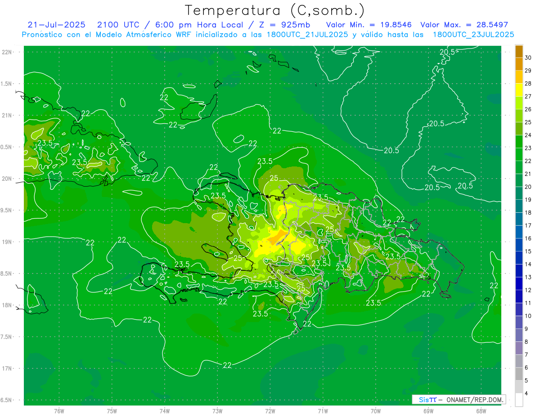
Task: Click the orange swatch between legend 29 and 30
Action: pos(519,64)
